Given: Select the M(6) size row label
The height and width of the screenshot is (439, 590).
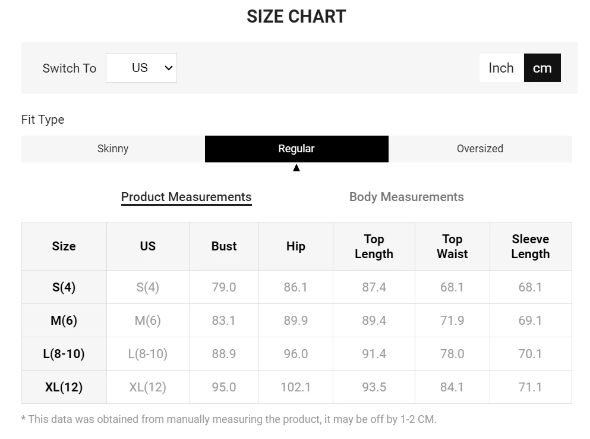Looking at the screenshot, I should point(64,321).
